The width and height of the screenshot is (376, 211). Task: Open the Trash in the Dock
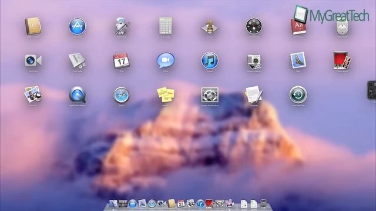(x=263, y=203)
